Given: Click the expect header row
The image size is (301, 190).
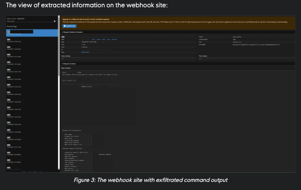Looking at the screenshot, I should 247,37.
